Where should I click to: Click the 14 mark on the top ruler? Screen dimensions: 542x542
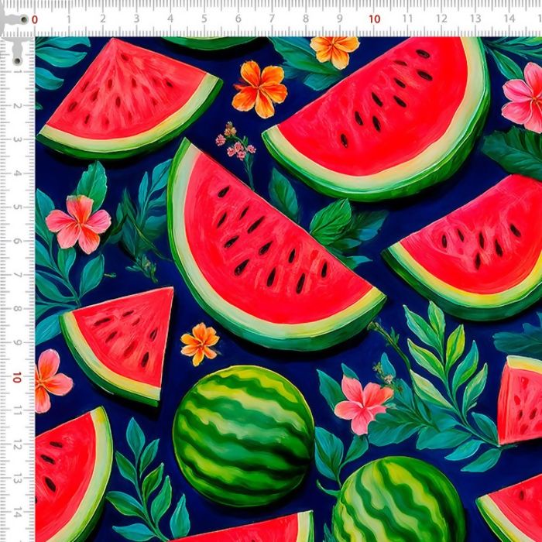pyautogui.click(x=509, y=19)
